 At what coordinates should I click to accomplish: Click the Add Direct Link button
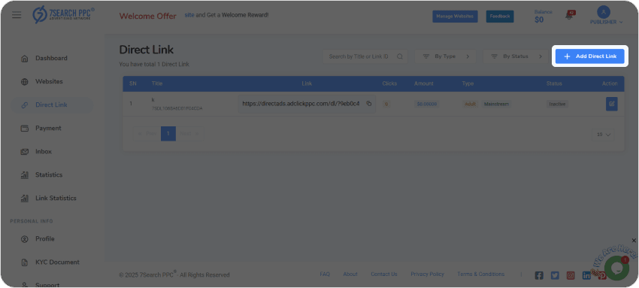click(589, 56)
